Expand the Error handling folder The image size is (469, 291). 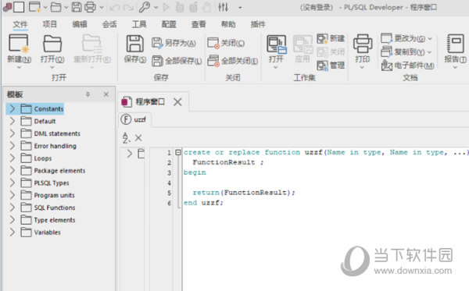click(12, 146)
